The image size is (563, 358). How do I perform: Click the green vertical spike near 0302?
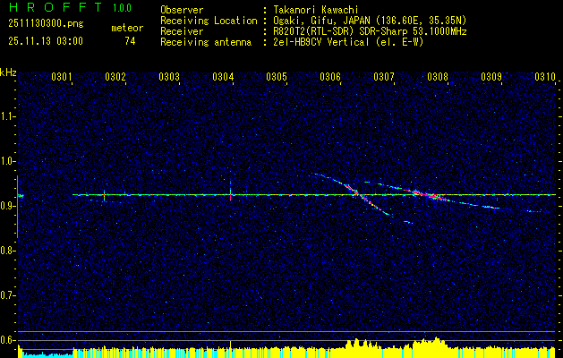(104, 195)
